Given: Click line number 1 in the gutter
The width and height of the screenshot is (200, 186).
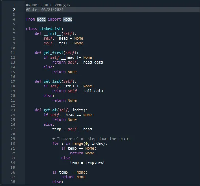Looking at the screenshot, I should pyautogui.click(x=14, y=5).
